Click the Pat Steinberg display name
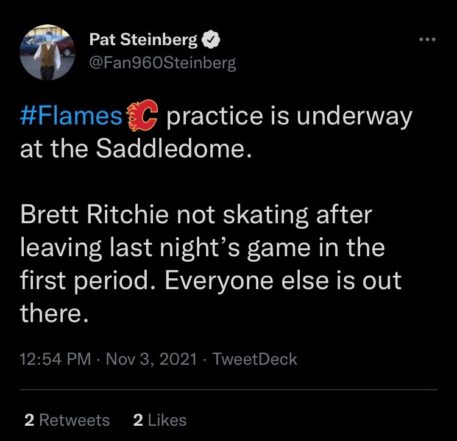Viewport: 457px width, 441px height. (x=143, y=40)
